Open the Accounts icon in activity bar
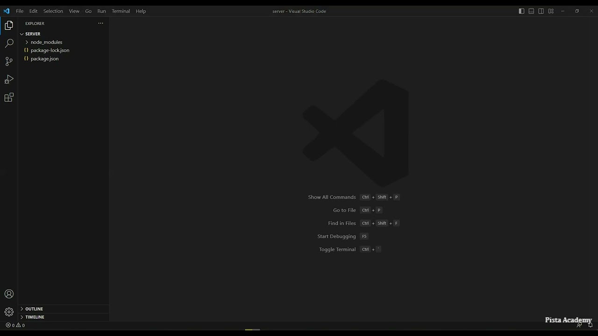 tap(9, 294)
